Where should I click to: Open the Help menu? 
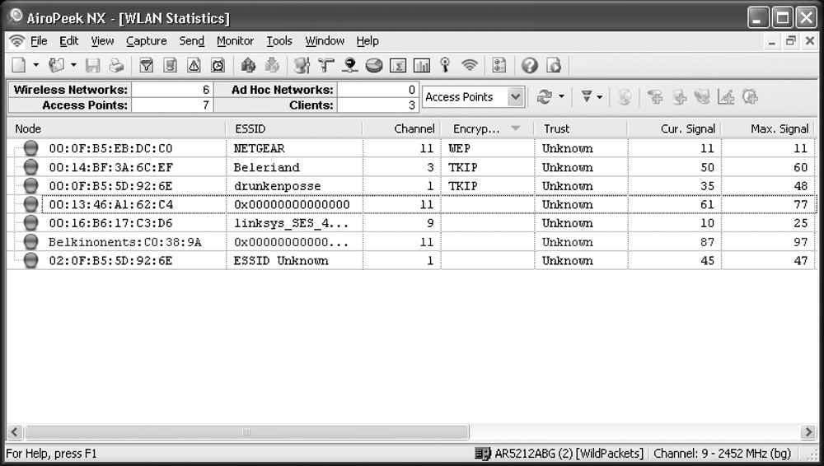pyautogui.click(x=368, y=41)
